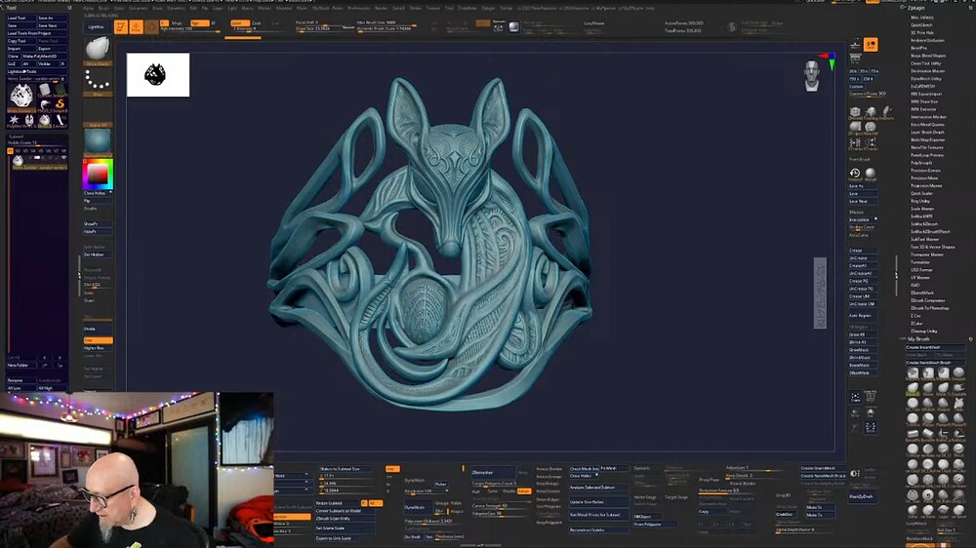Toggle the Floor grid icon
Viewport: 976px width, 548px height.
[x=855, y=58]
